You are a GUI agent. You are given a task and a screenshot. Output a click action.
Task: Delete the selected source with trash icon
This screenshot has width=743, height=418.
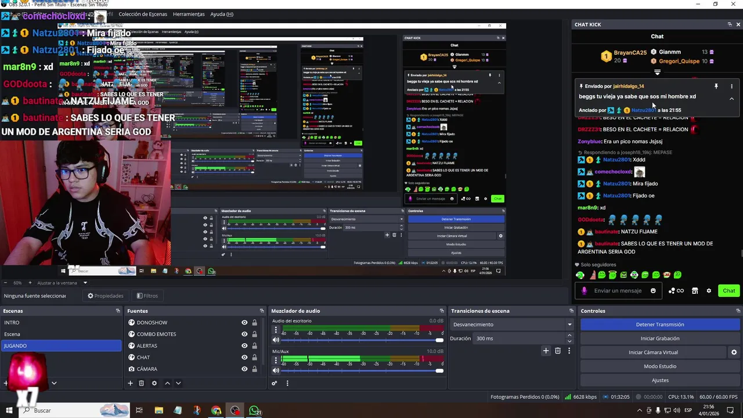tap(141, 383)
